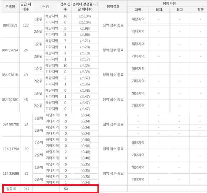This screenshot has height=193, width=207.
Task: Click the 지역 sub-header under 당첨가점
Action: tap(138, 10)
